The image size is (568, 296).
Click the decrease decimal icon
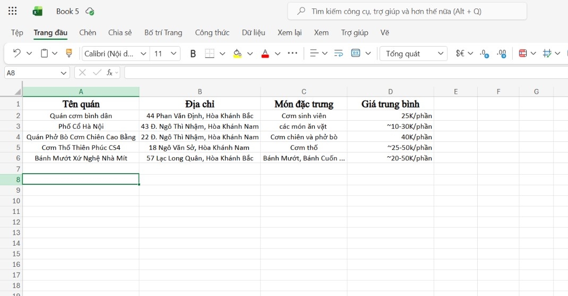coord(484,53)
